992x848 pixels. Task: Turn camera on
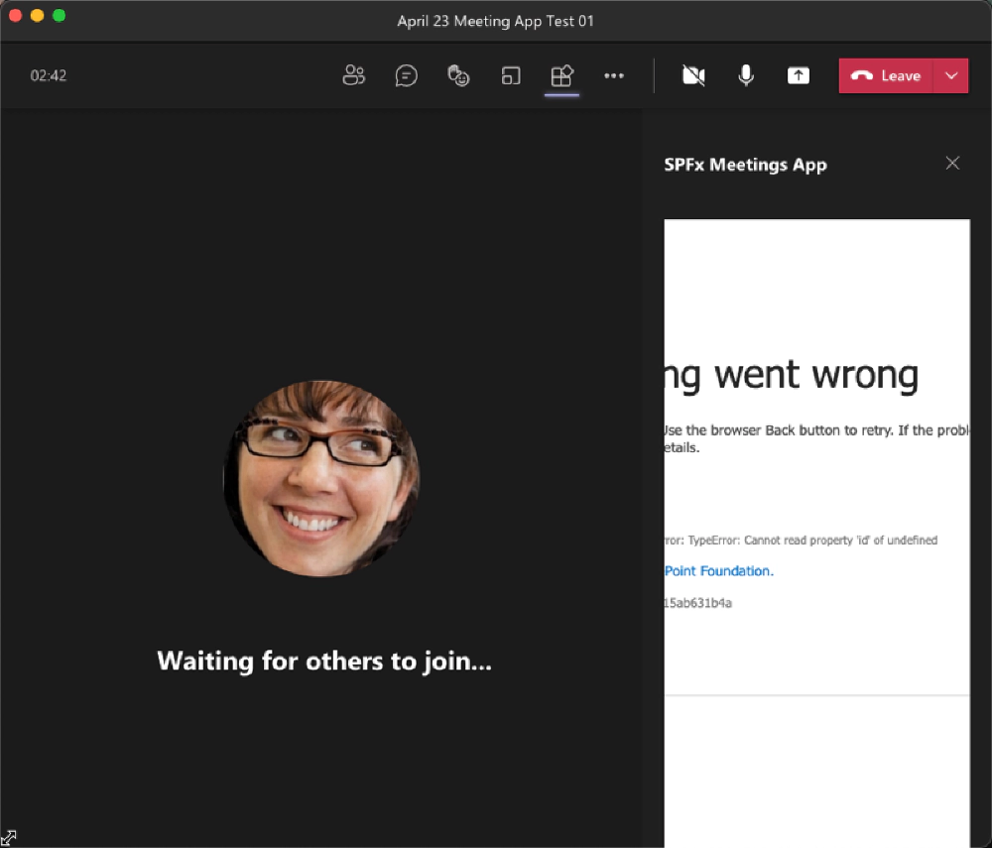click(x=693, y=76)
